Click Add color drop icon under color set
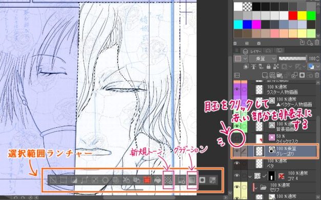Viewport: 321px width, 200px height. 309,43
